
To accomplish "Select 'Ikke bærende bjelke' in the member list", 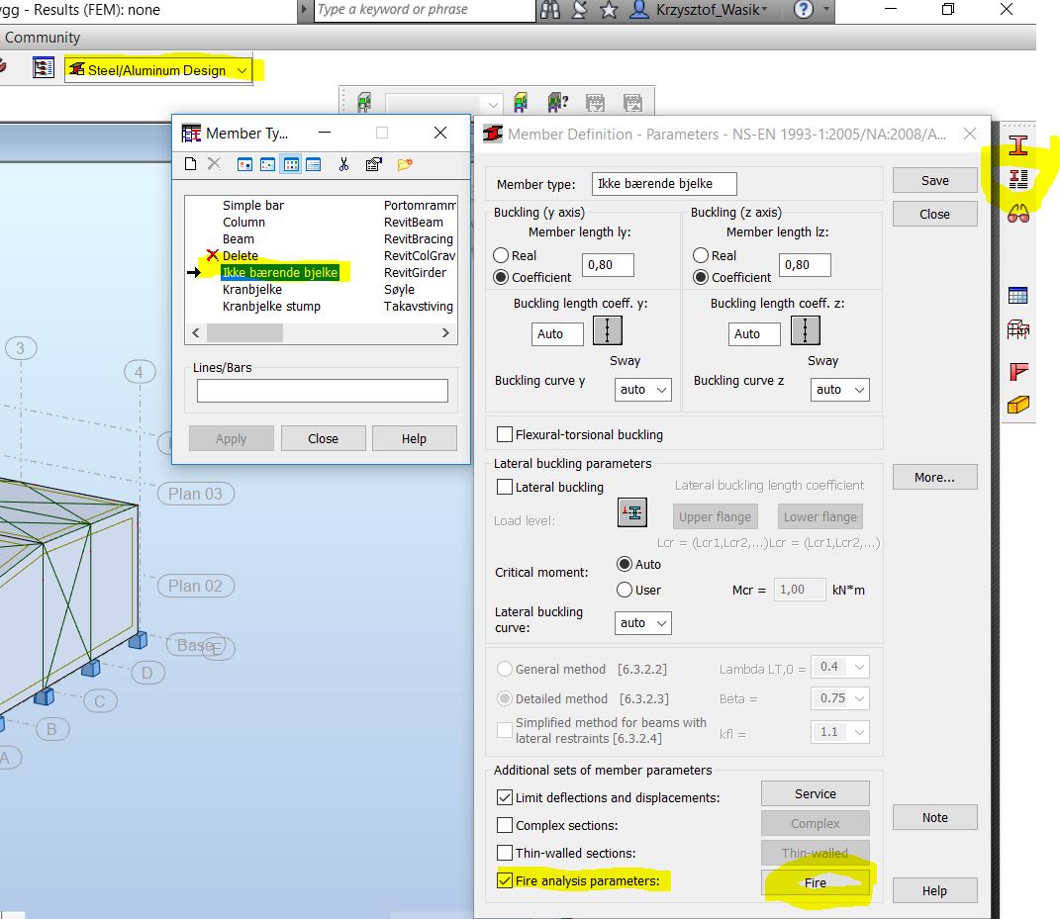I will [281, 272].
